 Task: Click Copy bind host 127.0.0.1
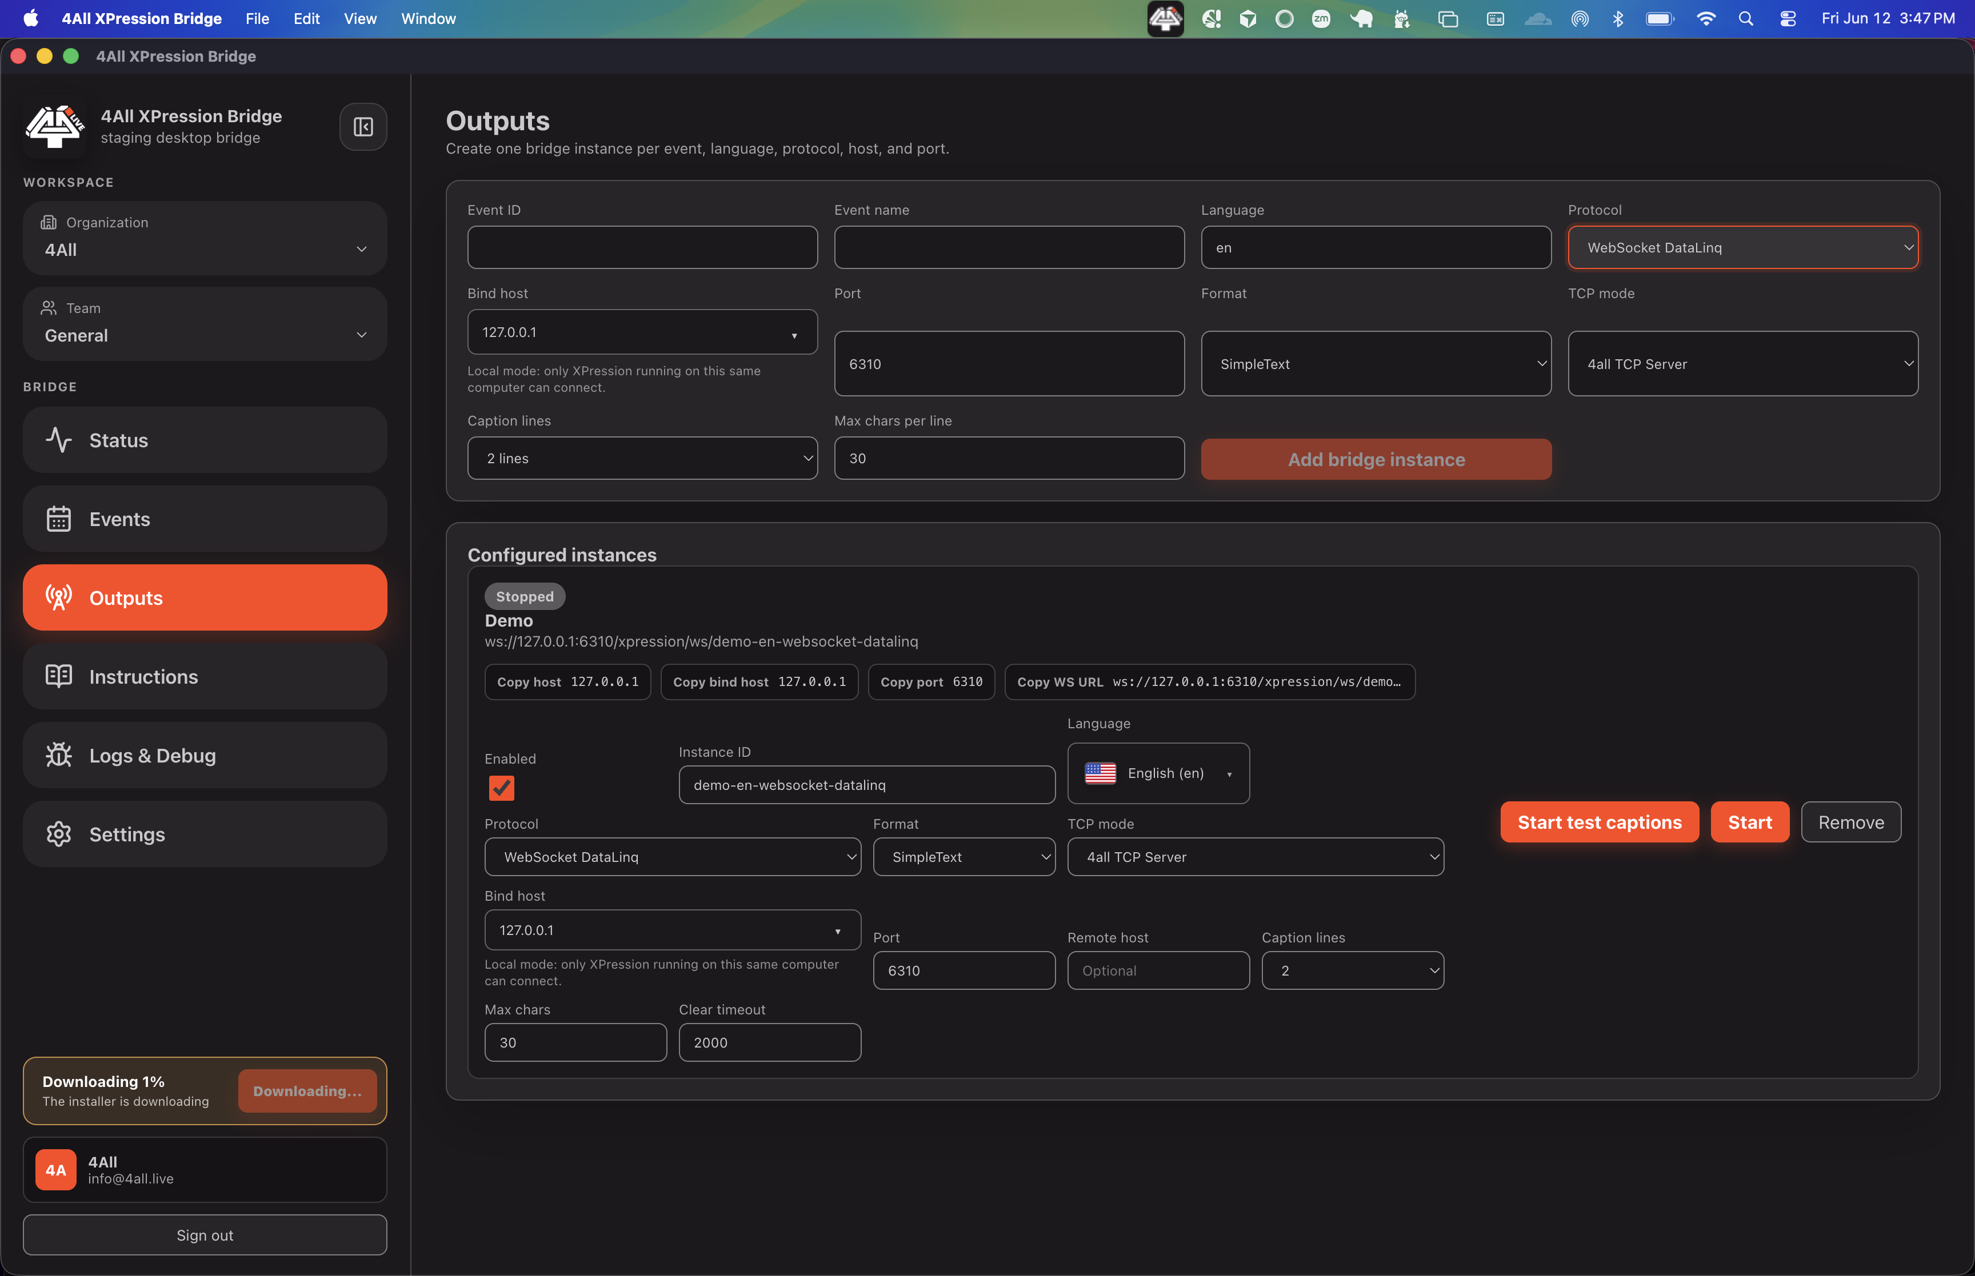click(x=759, y=682)
